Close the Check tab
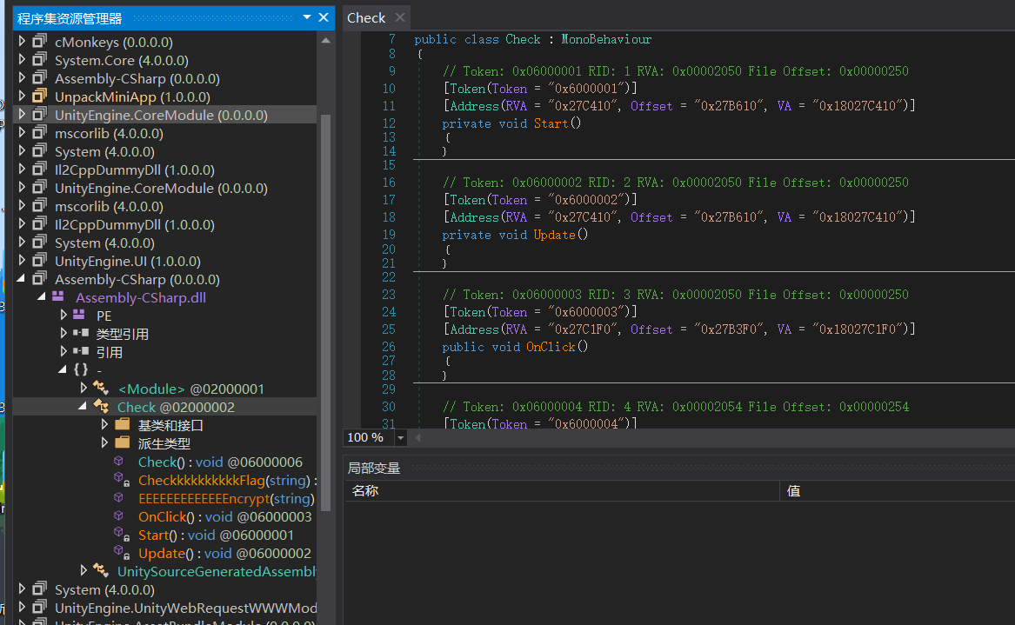The image size is (1015, 625). [400, 17]
